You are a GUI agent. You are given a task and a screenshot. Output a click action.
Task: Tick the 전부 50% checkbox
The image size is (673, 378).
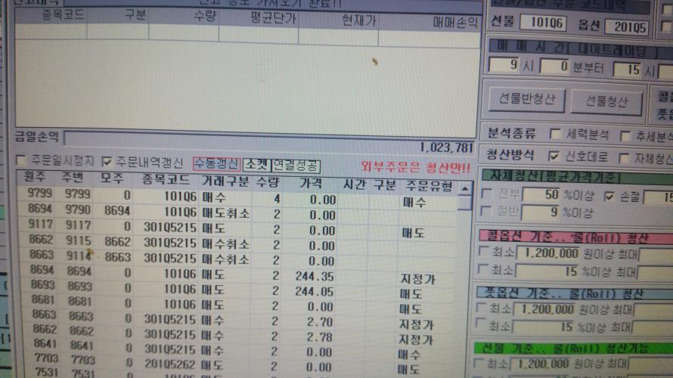(x=488, y=197)
